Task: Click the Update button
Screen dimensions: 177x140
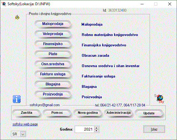Action: [x=149, y=113]
